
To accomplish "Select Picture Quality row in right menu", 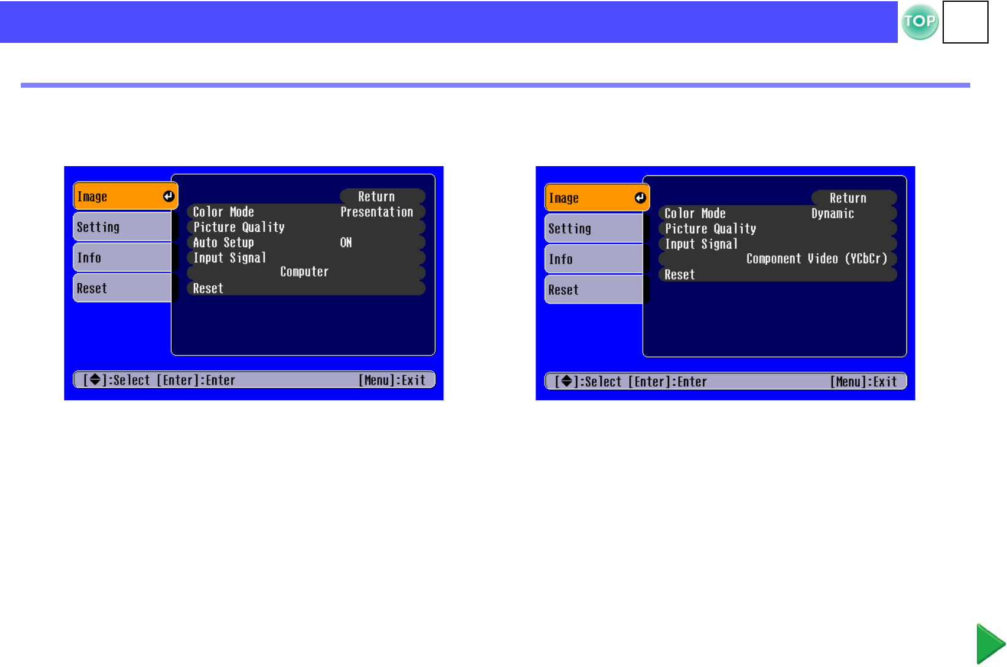I will 778,229.
